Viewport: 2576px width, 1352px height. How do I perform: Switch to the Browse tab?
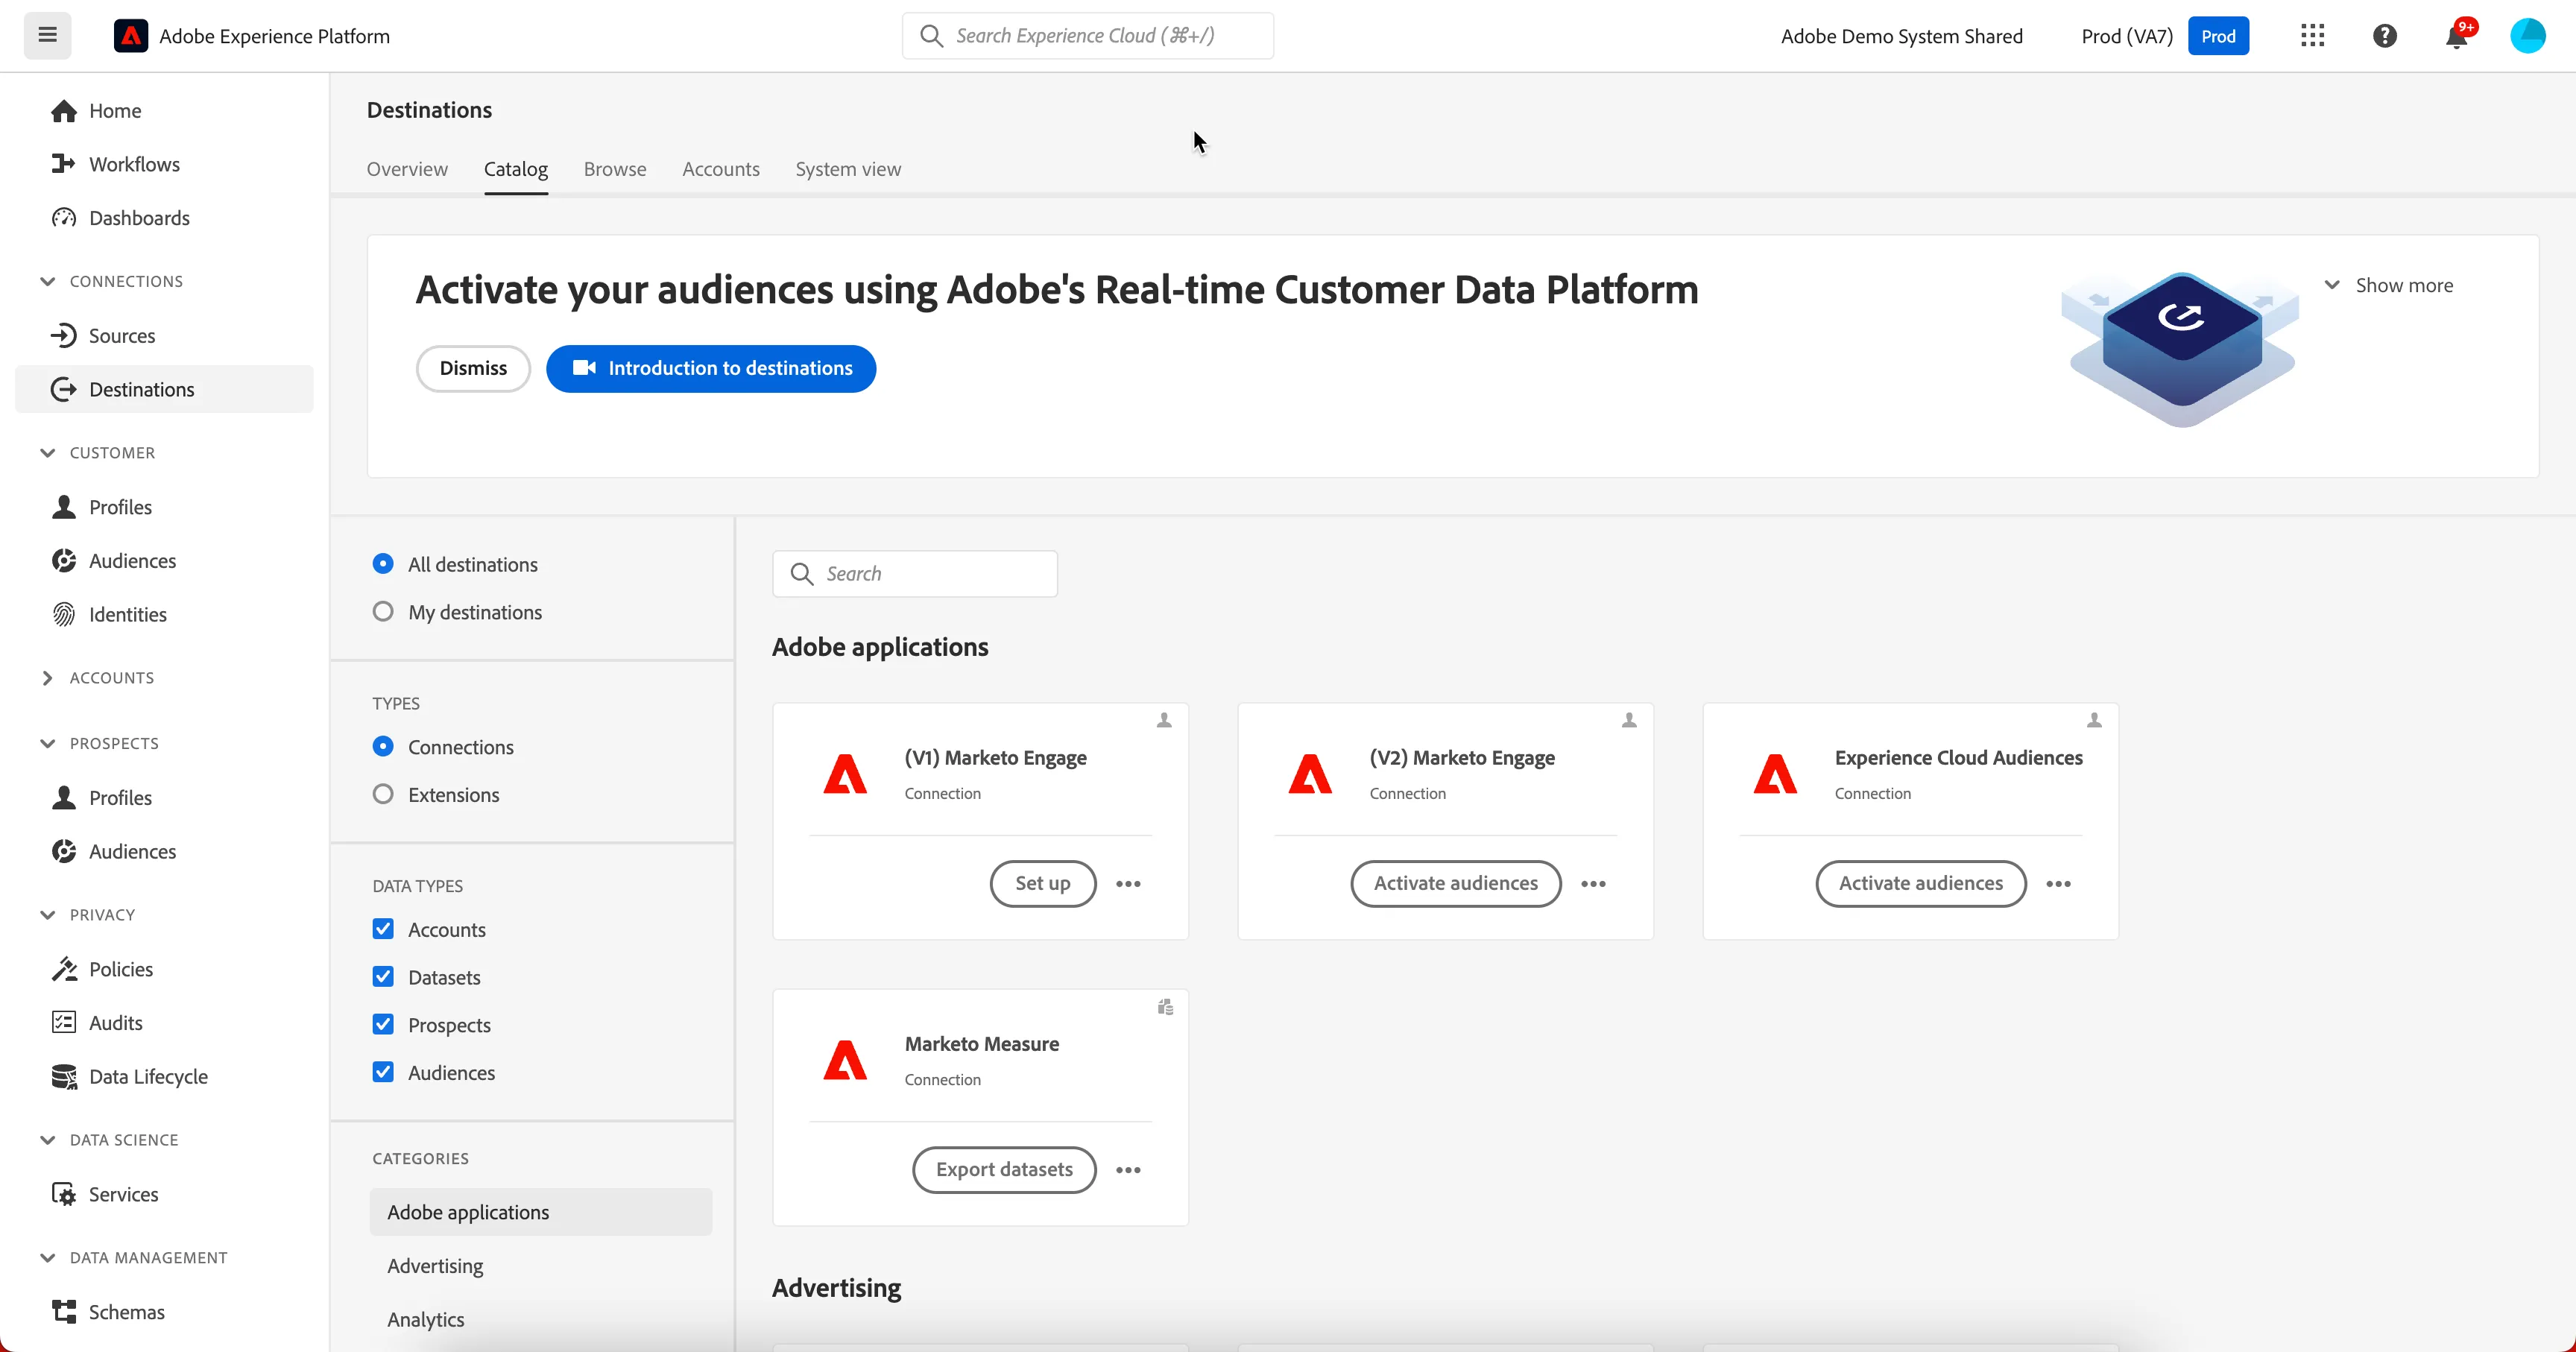(x=615, y=169)
